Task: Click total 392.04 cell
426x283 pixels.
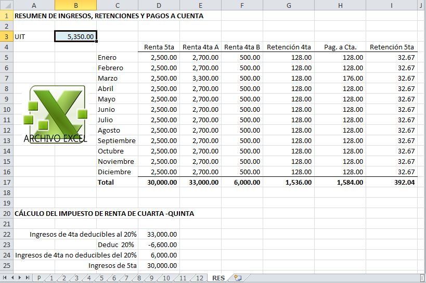Action: (x=392, y=182)
